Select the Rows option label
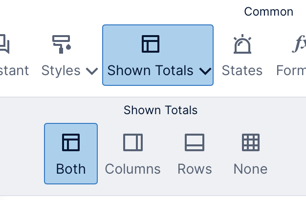Image resolution: width=306 pixels, height=200 pixels. point(195,169)
